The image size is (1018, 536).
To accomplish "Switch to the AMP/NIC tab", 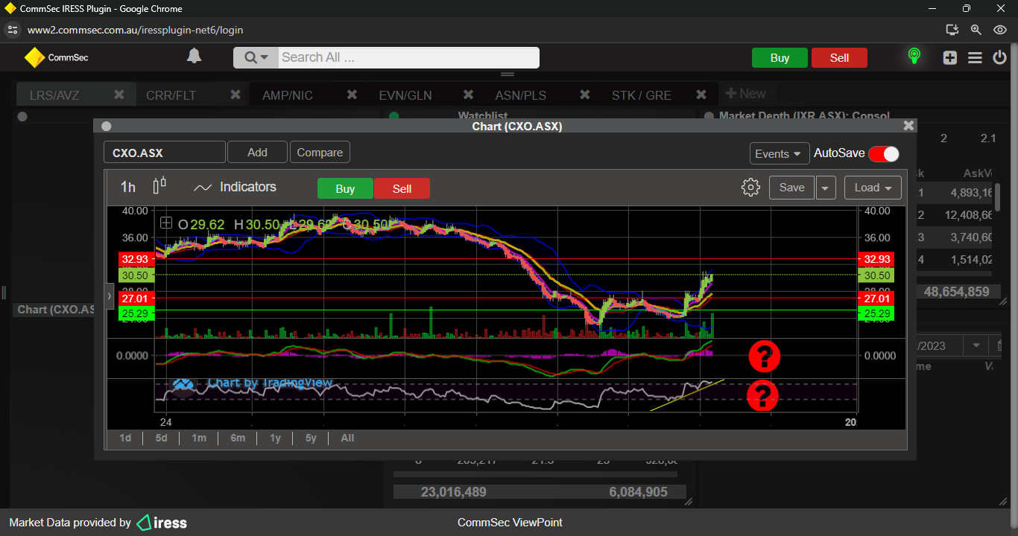I will 288,95.
